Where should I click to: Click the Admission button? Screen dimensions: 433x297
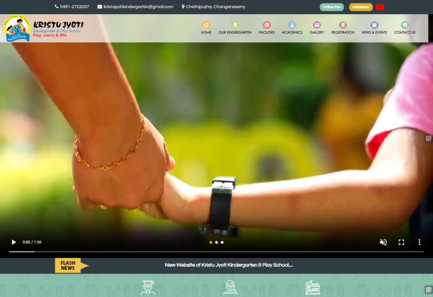(x=360, y=7)
